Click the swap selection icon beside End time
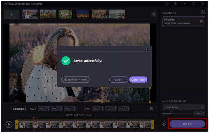 pyautogui.click(x=151, y=109)
